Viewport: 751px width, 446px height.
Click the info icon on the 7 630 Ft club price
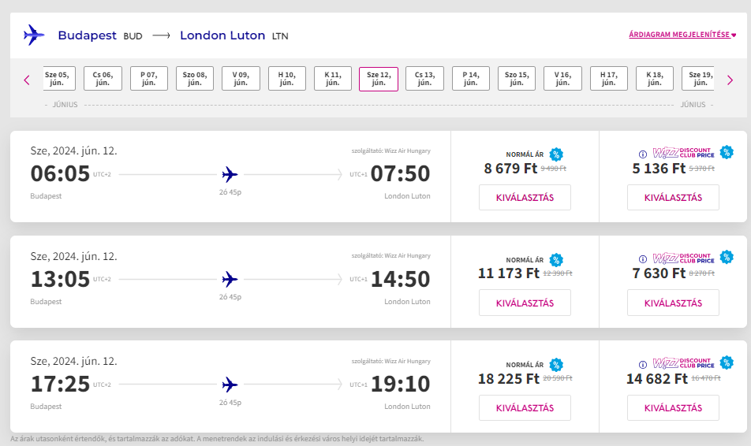pyautogui.click(x=643, y=259)
